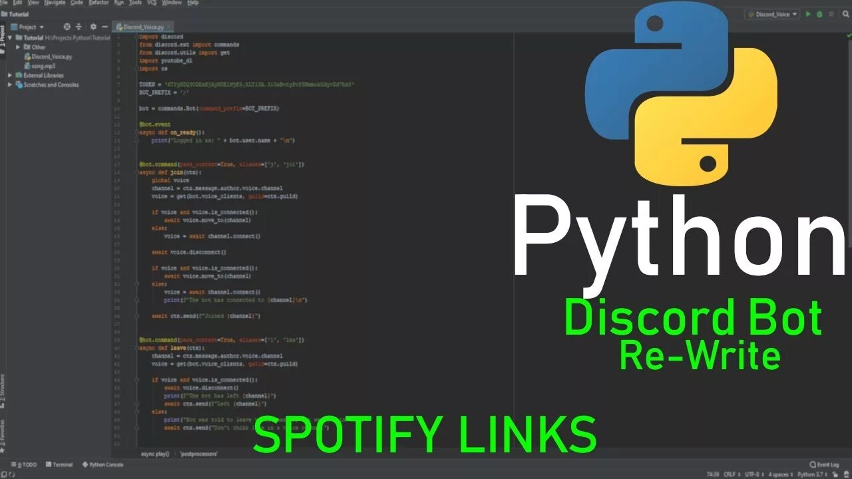Click the TOKEN string assignment line

(x=246, y=84)
